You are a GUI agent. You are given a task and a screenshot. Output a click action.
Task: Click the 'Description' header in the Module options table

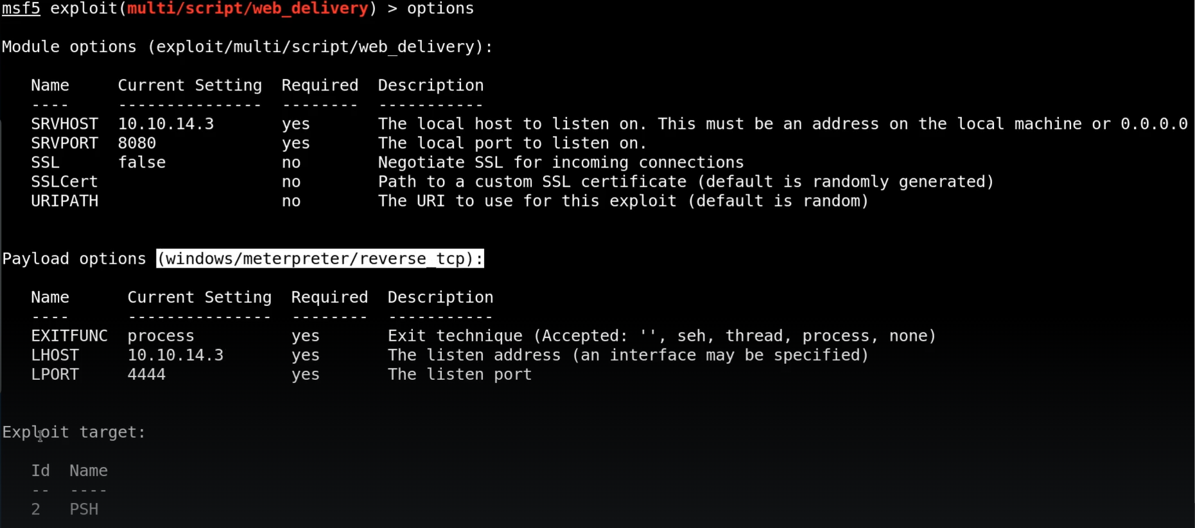(x=431, y=85)
